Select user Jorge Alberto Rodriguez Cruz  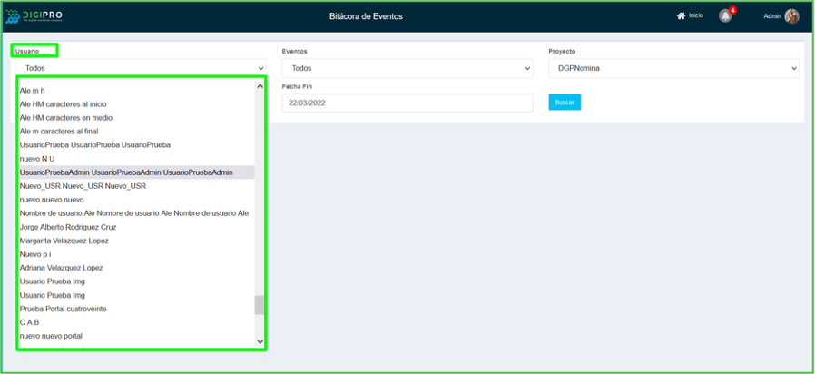(x=68, y=227)
